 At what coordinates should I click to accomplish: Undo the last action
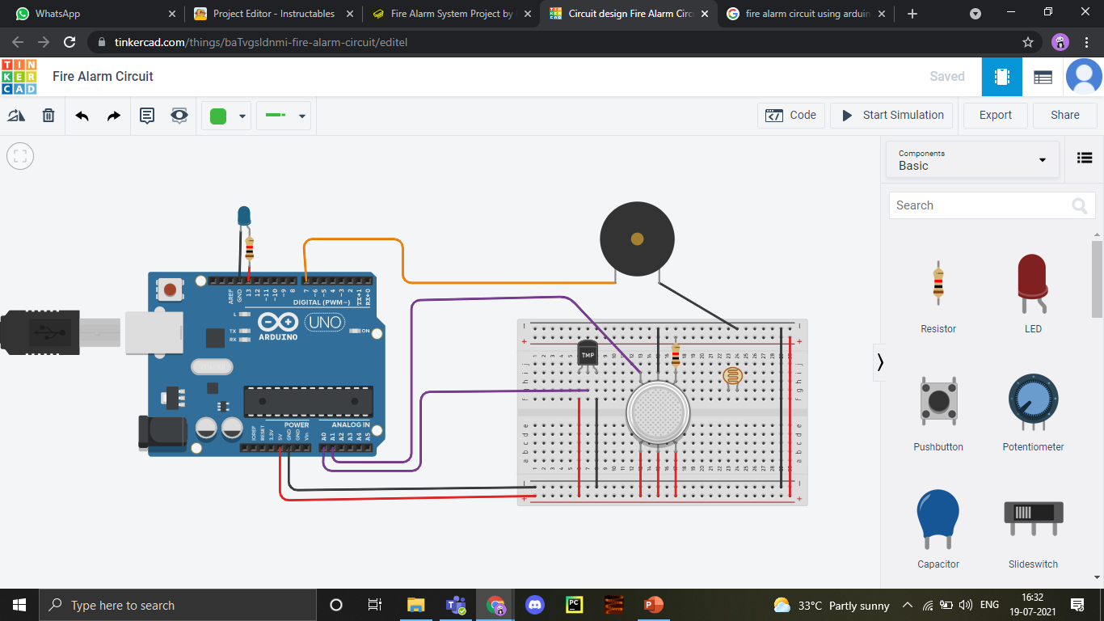pyautogui.click(x=82, y=116)
